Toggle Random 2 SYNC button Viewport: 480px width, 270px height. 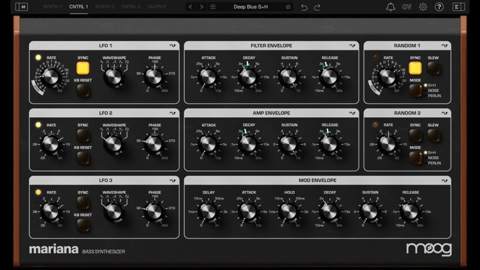[415, 135]
